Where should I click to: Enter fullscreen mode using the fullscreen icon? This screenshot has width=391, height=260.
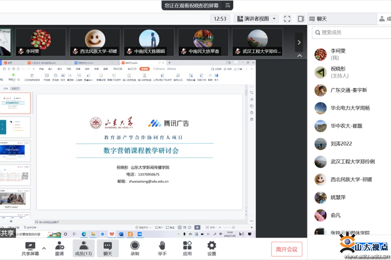(287, 19)
